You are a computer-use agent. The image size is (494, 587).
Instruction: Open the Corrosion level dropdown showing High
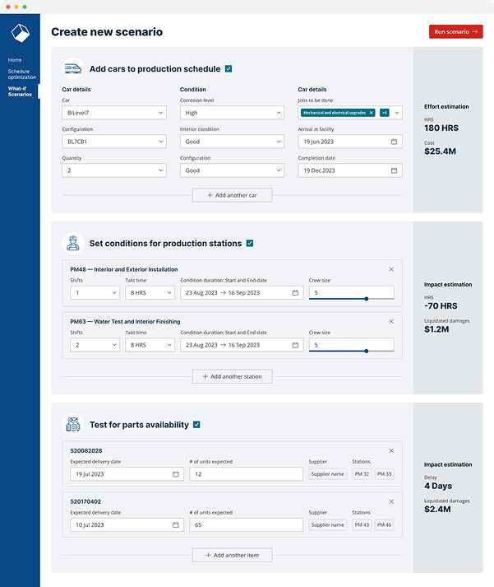click(232, 113)
